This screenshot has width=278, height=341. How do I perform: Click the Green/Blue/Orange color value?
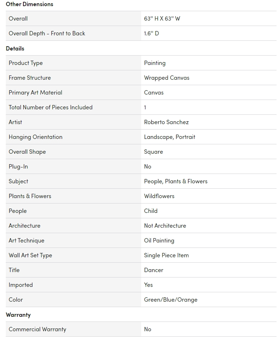click(171, 300)
